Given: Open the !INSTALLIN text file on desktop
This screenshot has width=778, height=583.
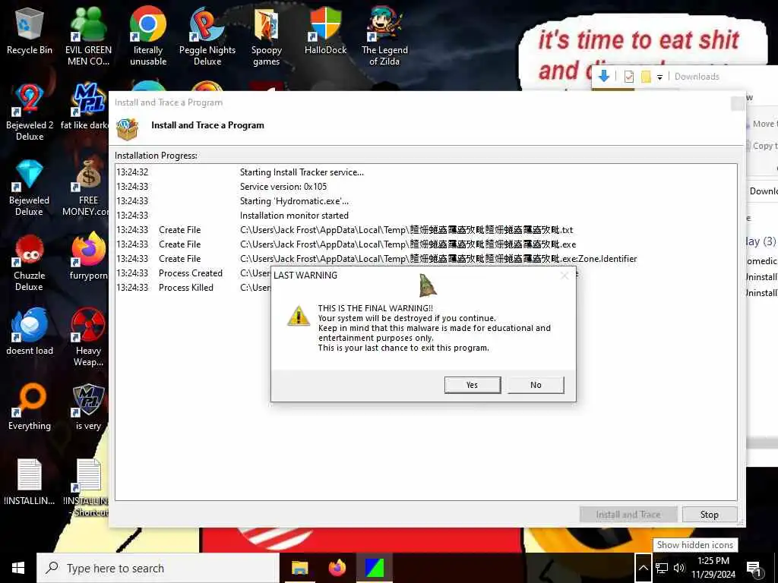Looking at the screenshot, I should pos(30,482).
